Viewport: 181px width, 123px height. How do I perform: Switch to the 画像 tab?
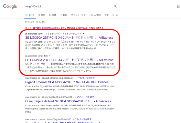pos(52,15)
